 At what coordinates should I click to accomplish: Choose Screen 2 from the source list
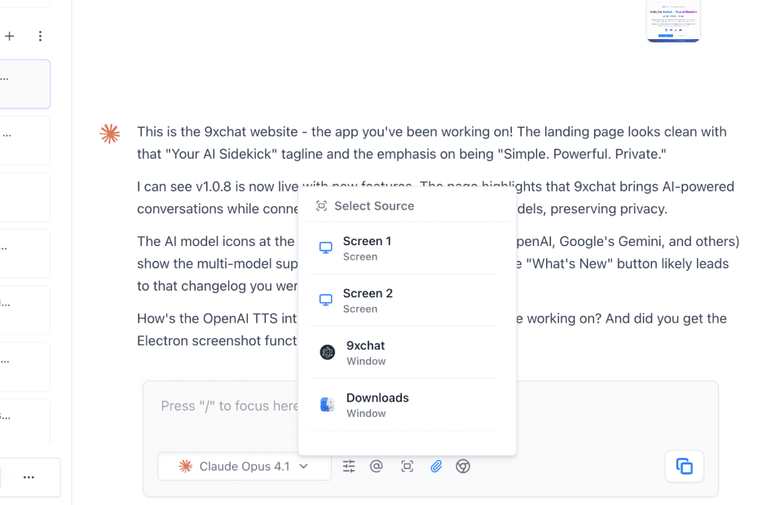coord(402,301)
